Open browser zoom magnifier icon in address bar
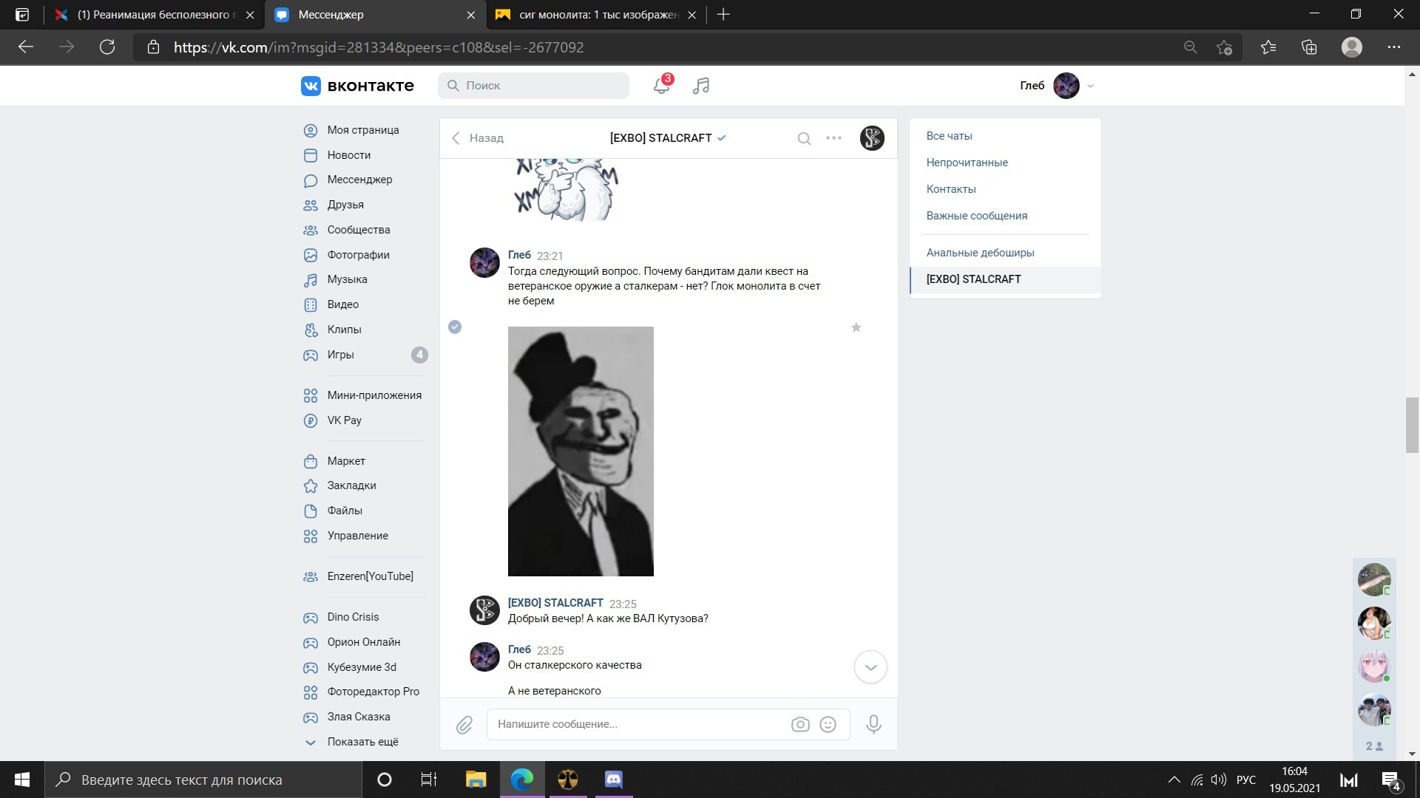1420x798 pixels. click(1190, 47)
